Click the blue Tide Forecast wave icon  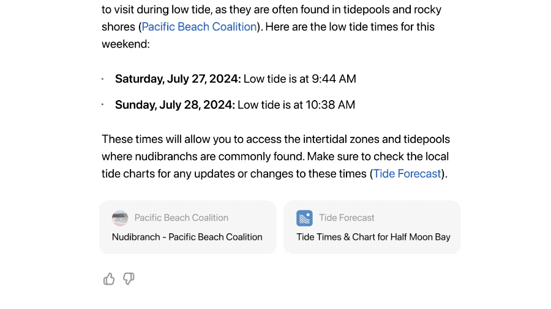point(304,218)
